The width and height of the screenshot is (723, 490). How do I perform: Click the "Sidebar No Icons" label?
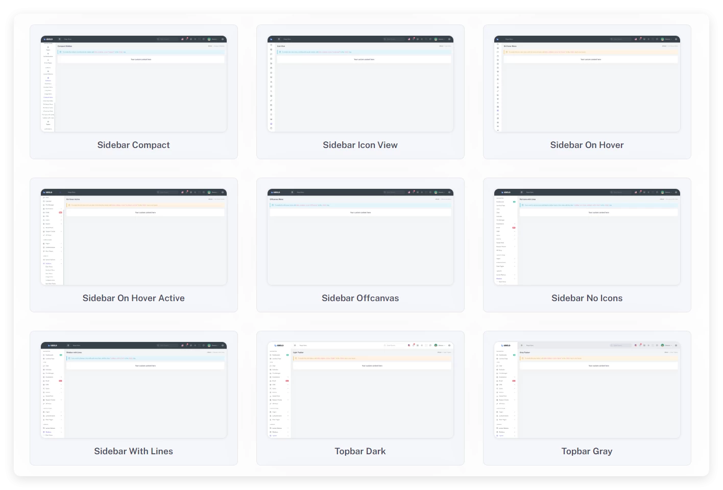pyautogui.click(x=587, y=298)
